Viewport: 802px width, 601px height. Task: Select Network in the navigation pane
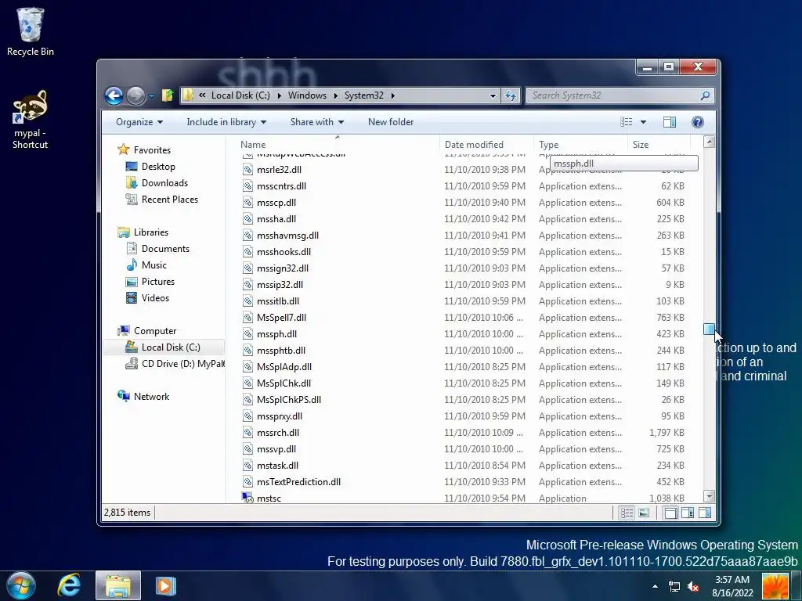coord(143,396)
